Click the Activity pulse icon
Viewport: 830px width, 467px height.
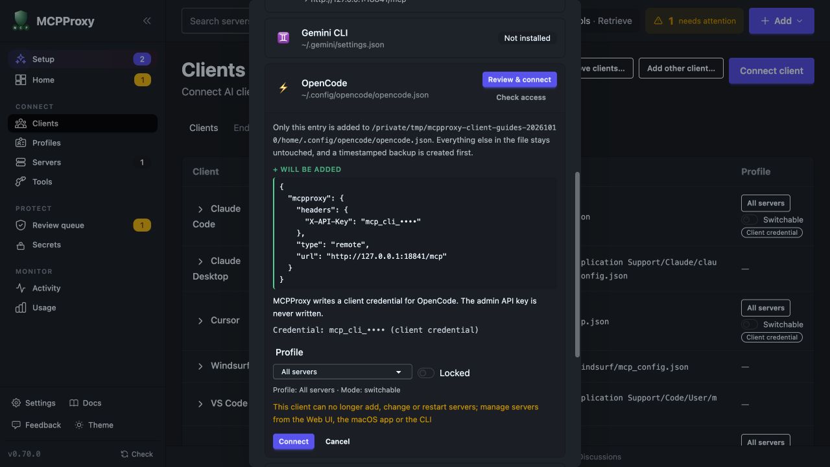[21, 288]
